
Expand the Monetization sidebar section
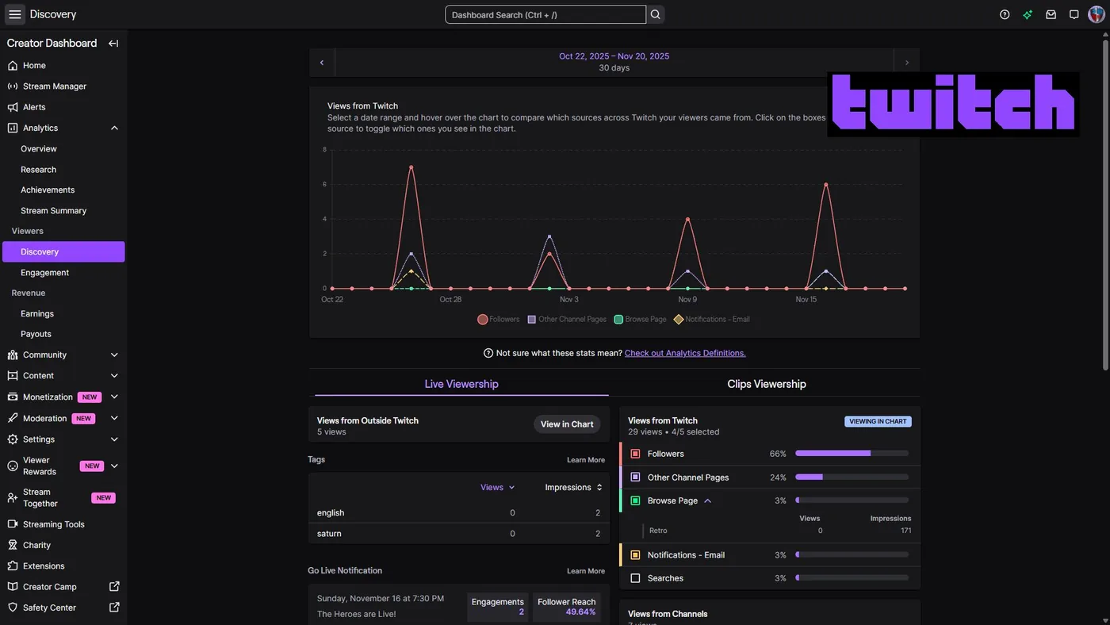coord(114,397)
